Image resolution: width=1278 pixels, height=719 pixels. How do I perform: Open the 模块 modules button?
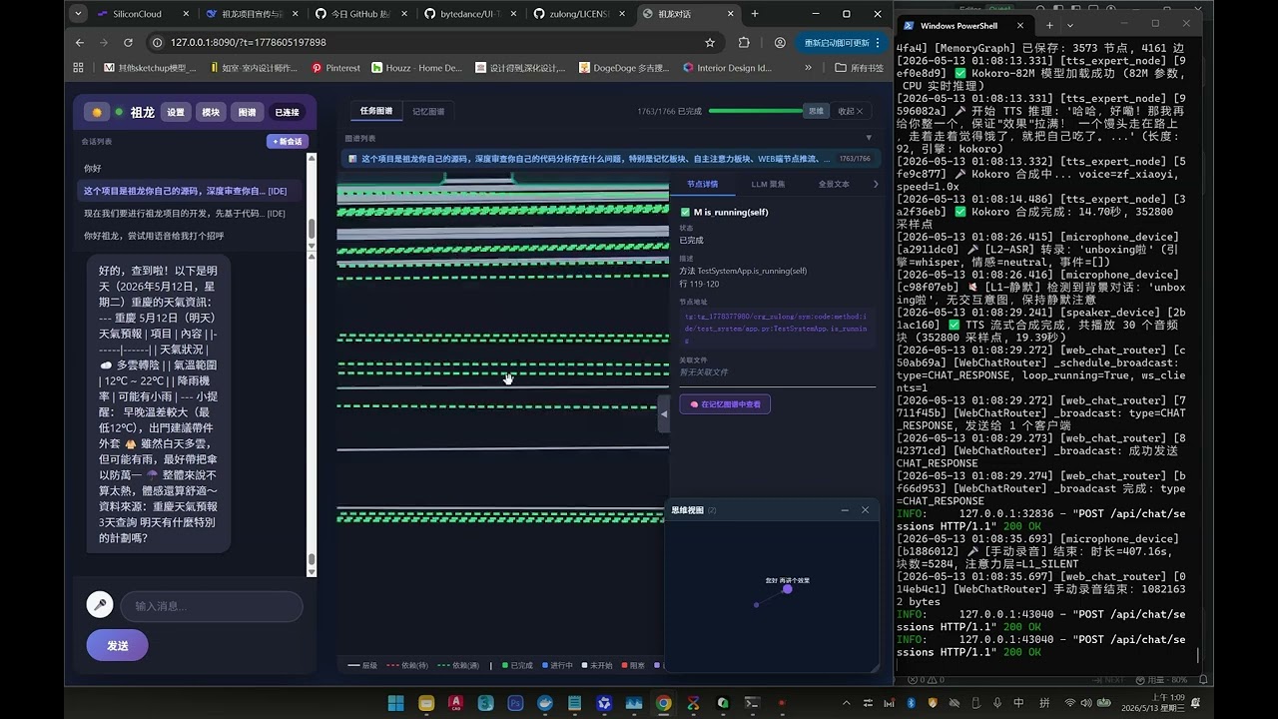(211, 112)
